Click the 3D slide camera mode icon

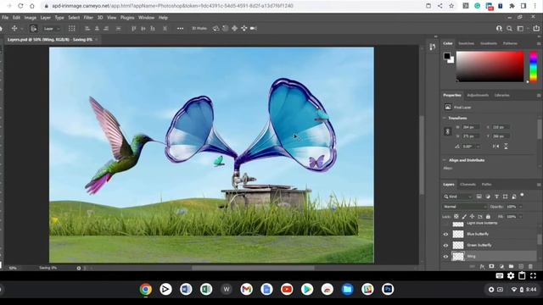[x=244, y=28]
